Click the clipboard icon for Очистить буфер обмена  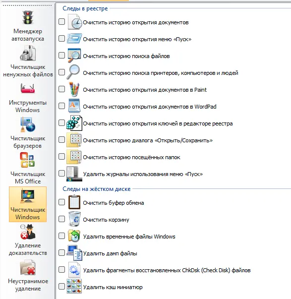click(x=74, y=202)
